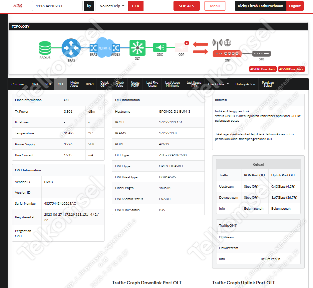Viewport: 313px width, 288px height.
Task: Click the PORT value 4/2/12
Action: [x=164, y=144]
